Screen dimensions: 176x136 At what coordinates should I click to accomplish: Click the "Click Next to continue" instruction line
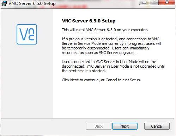101,80
